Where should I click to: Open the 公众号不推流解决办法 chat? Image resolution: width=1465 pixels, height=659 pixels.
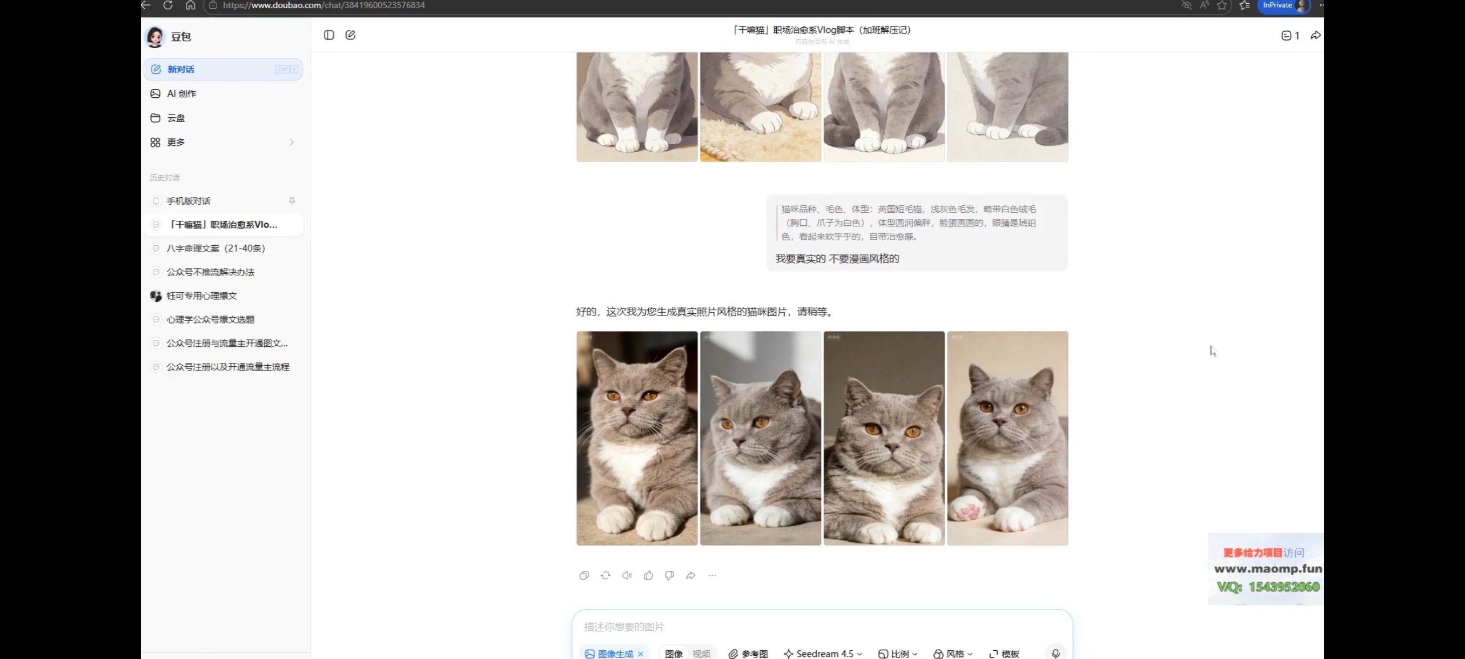223,272
